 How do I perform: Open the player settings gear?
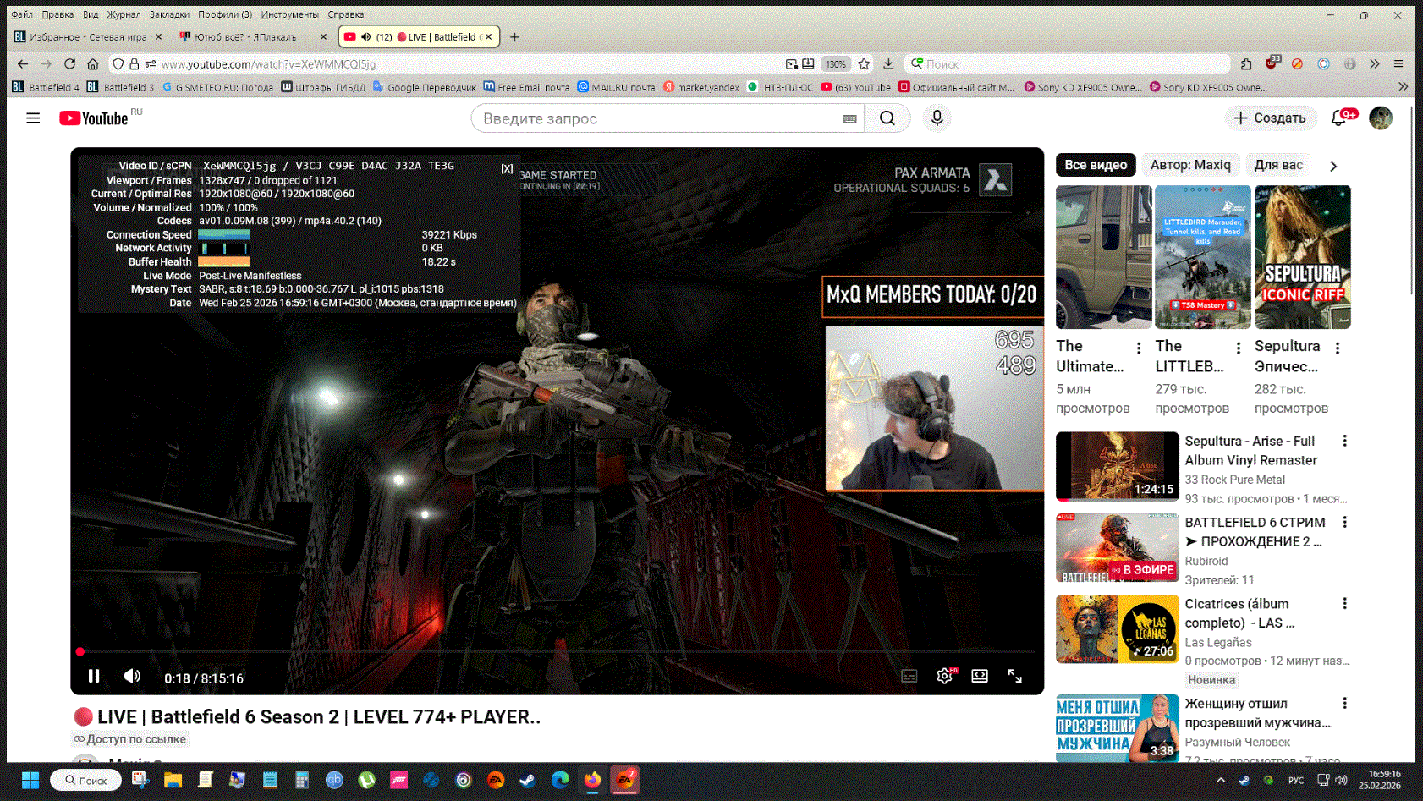945,676
